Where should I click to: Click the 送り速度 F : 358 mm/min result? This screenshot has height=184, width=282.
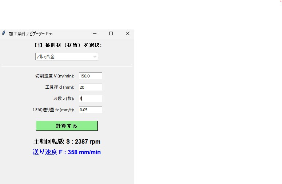click(67, 152)
